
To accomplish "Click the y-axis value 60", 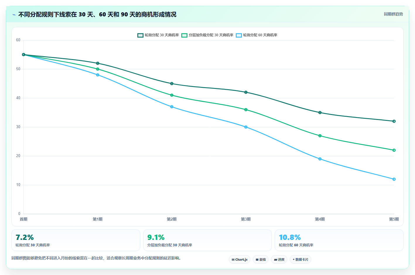I will point(18,40).
